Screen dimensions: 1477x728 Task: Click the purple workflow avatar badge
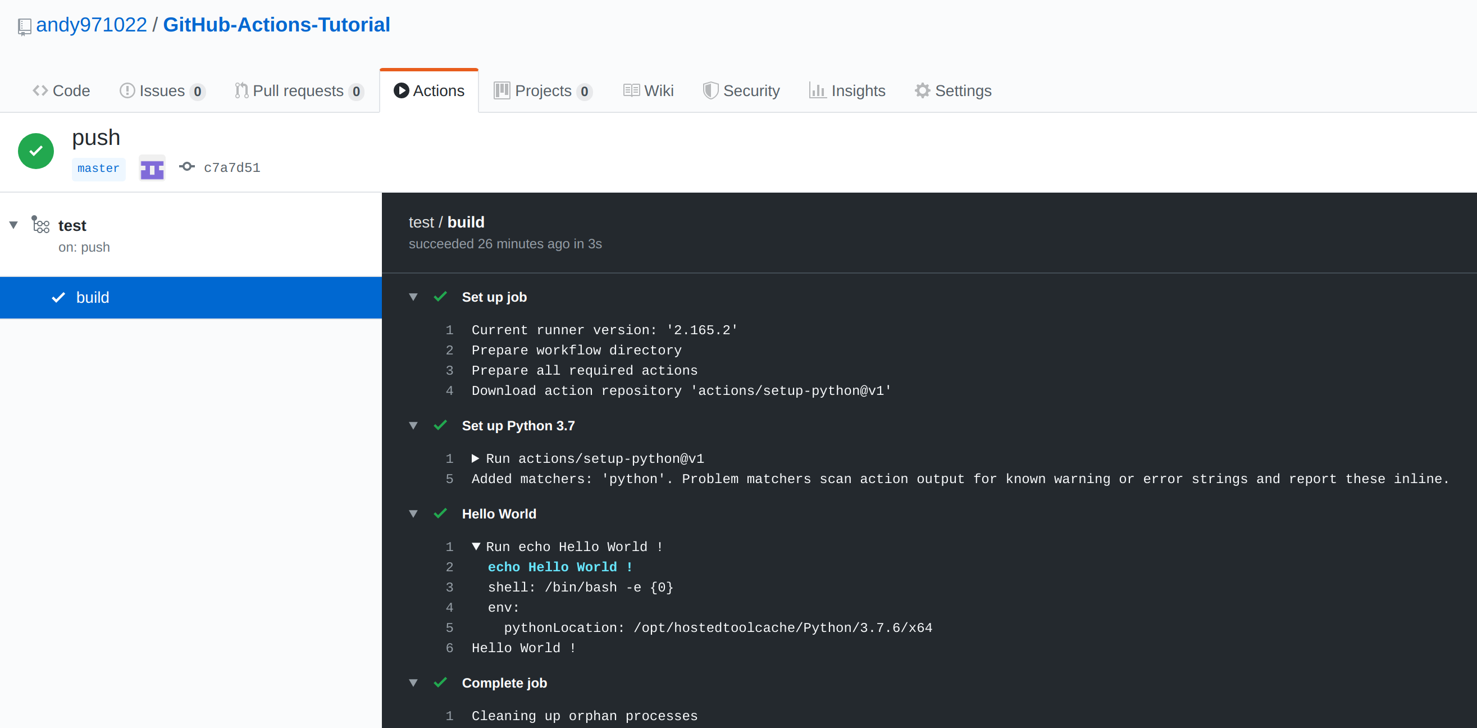[152, 168]
